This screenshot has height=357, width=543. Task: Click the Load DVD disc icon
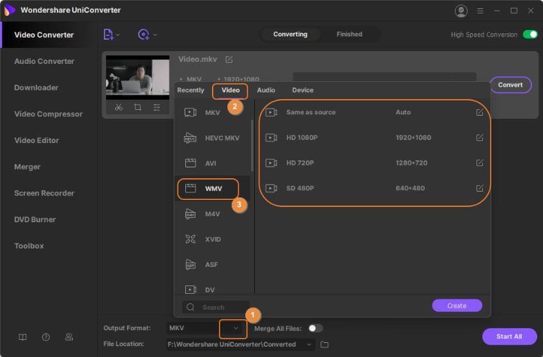point(143,34)
